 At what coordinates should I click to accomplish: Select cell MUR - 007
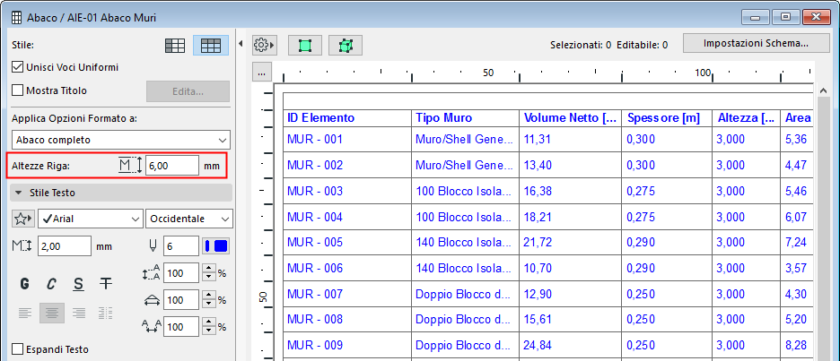pos(347,294)
